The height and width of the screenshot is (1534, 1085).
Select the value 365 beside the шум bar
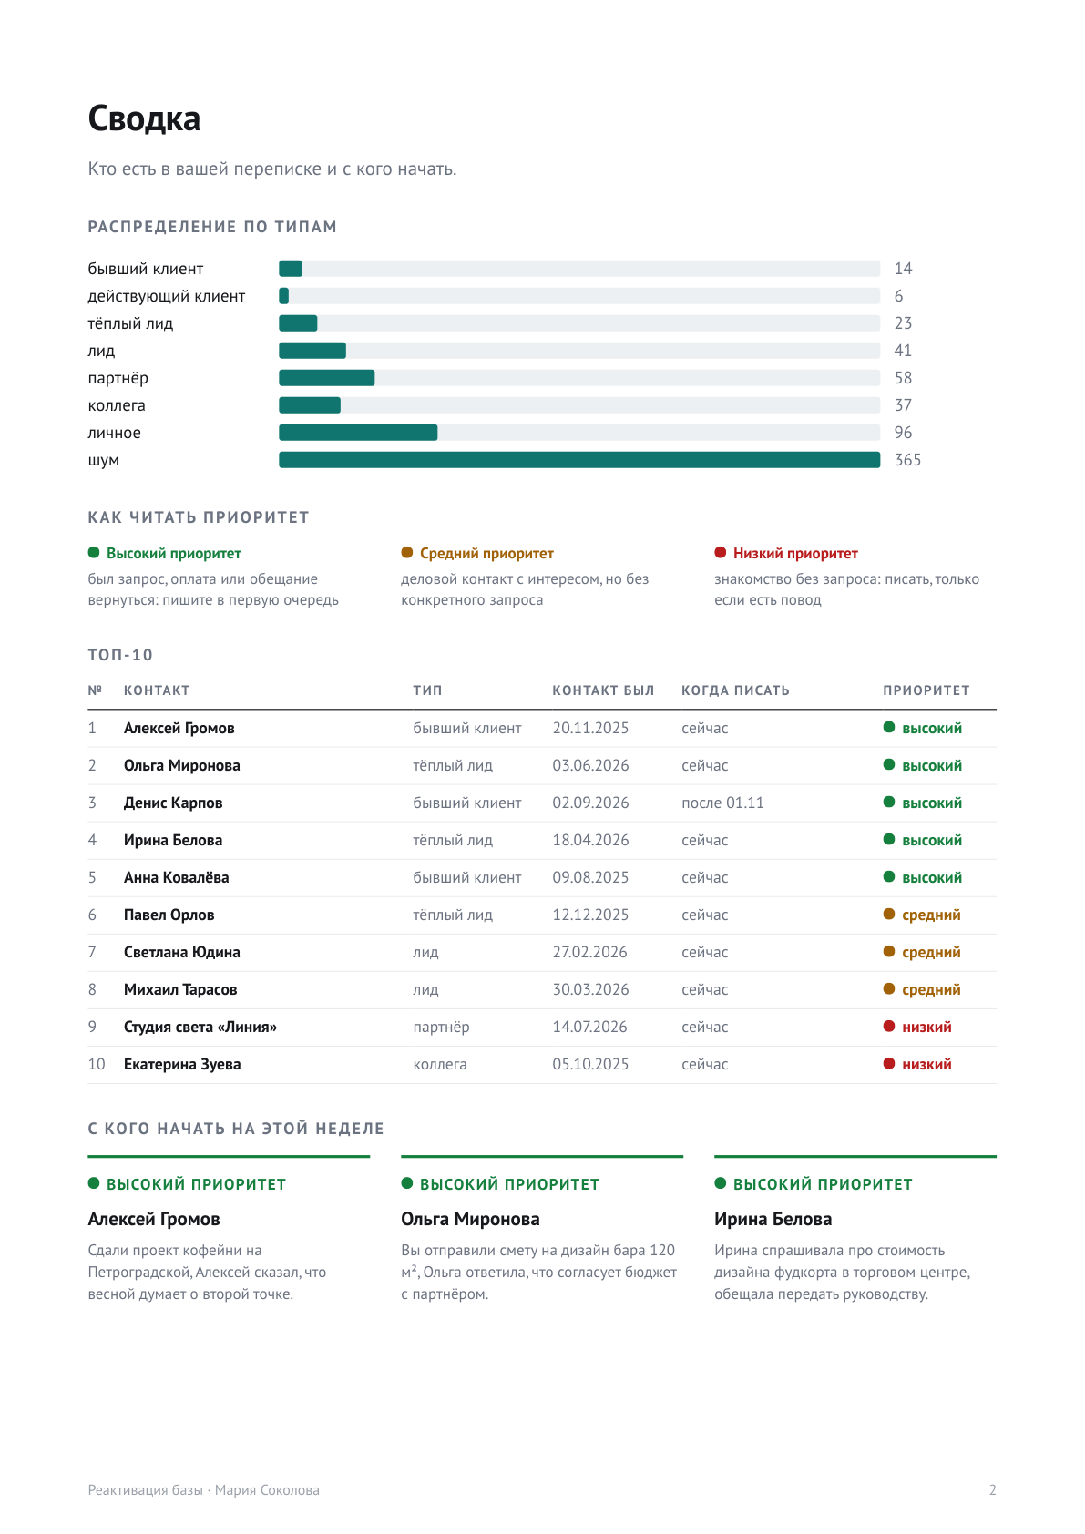pyautogui.click(x=907, y=460)
